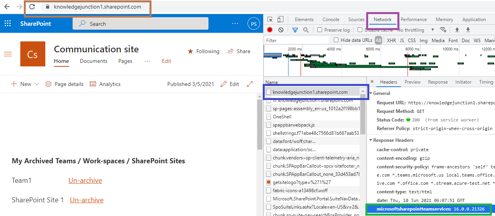This screenshot has width=495, height=216.
Task: Switch to the Timing details tab
Action: coord(486,82)
